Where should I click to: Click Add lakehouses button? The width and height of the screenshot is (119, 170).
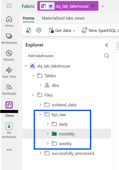(40, 56)
